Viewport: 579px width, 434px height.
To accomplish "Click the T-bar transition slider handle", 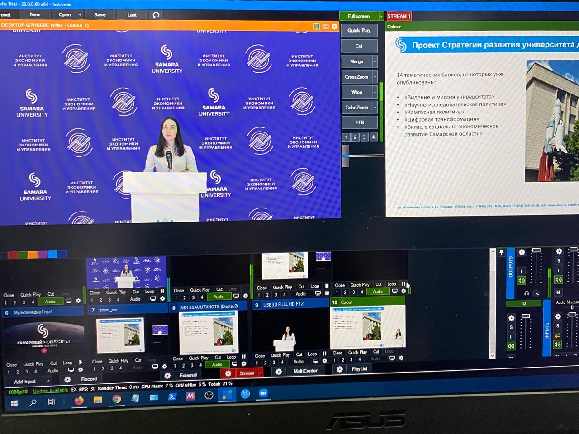I will tap(346, 156).
